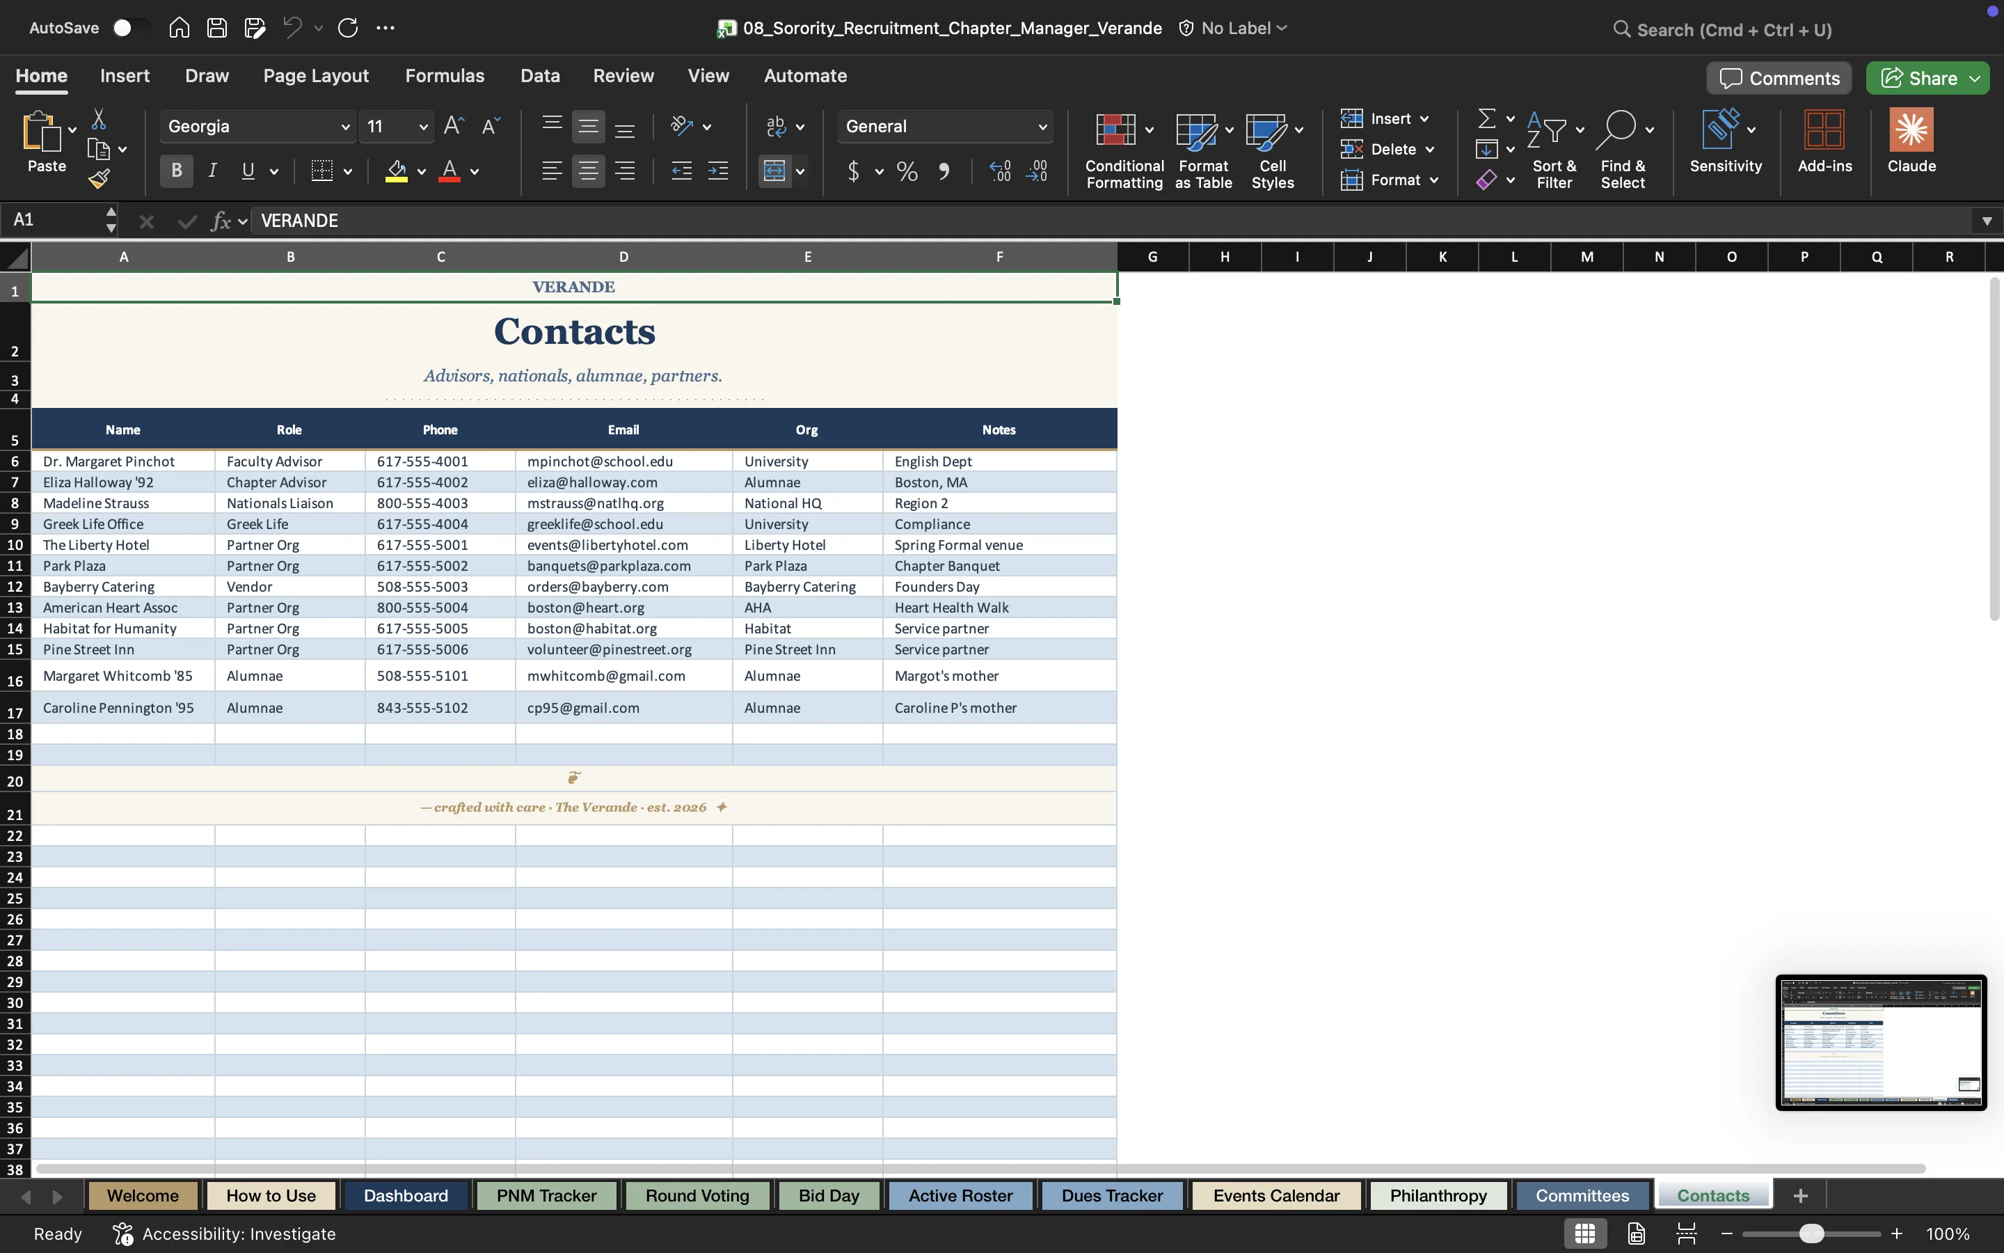Screen dimensions: 2004x1253
Task: Open the No Label sensitivity dropdown
Action: (1233, 28)
